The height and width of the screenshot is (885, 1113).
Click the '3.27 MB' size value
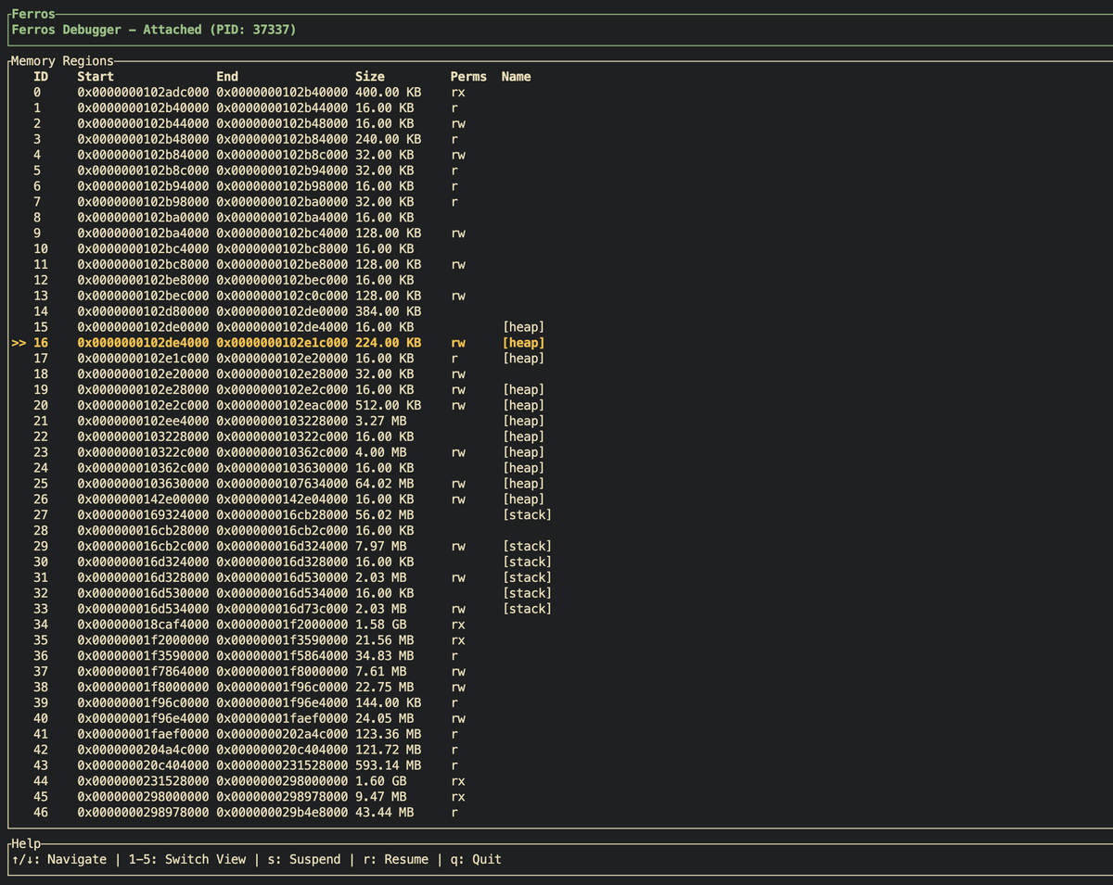click(x=381, y=421)
